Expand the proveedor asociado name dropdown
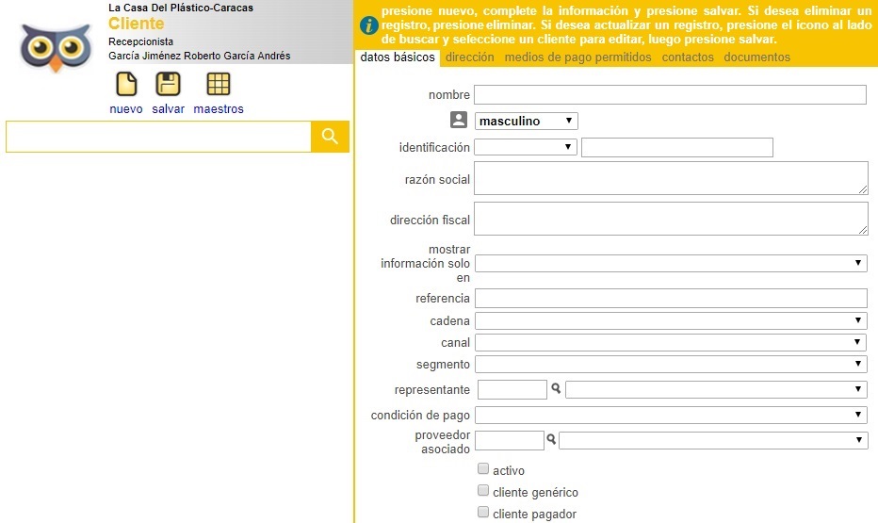 coord(713,440)
